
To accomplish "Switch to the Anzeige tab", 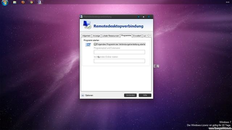I will tap(96, 36).
